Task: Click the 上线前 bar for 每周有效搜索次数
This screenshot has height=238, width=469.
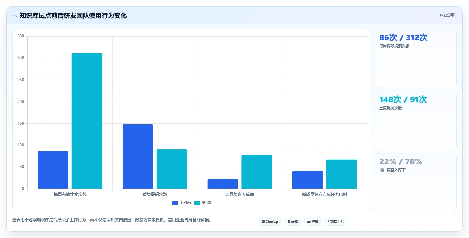Action: point(53,170)
